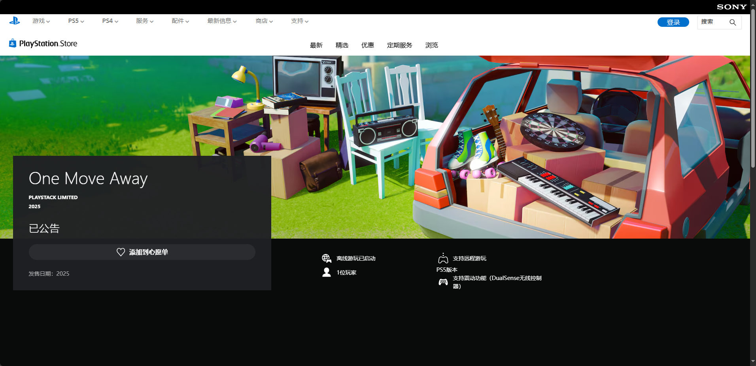Click the heart wishlist icon
The height and width of the screenshot is (366, 756).
point(121,252)
